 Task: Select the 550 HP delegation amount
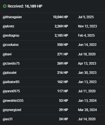tap(63, 45)
